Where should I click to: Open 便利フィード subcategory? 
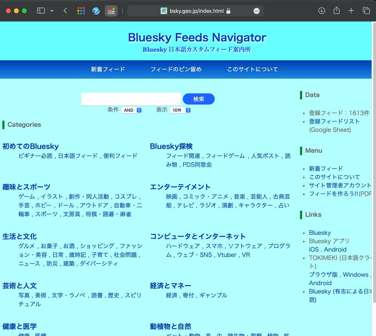[x=120, y=156]
